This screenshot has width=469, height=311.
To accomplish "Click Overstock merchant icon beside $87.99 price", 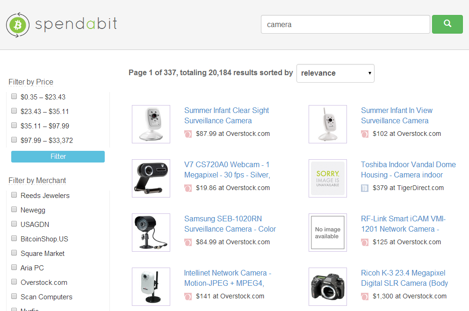I will point(188,134).
